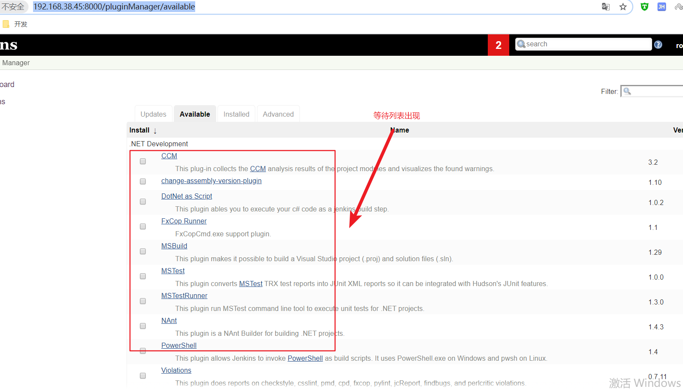
Task: Open the 开发 bookmarks folder
Action: (x=15, y=24)
